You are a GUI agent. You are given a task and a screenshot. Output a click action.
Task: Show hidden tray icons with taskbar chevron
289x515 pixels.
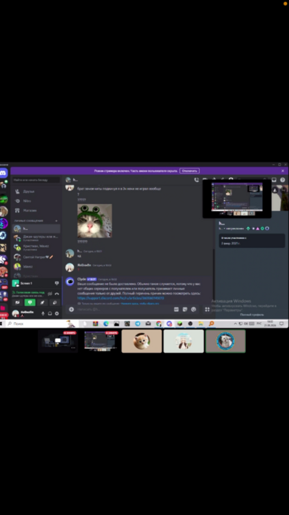(x=236, y=324)
